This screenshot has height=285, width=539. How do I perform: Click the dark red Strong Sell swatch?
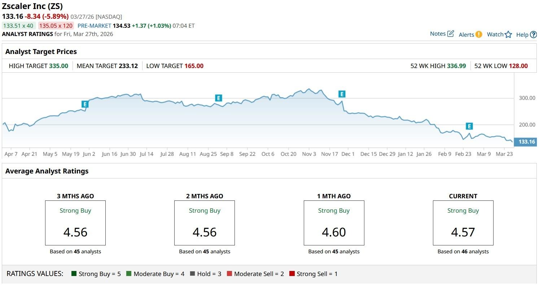[292, 274]
